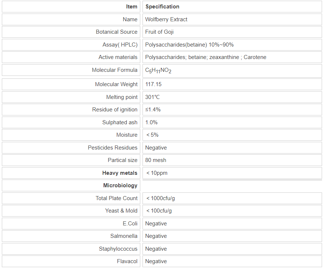Viewport: 325px width, 269px height.
Task: Click the Botanical Source label
Action: [116, 32]
